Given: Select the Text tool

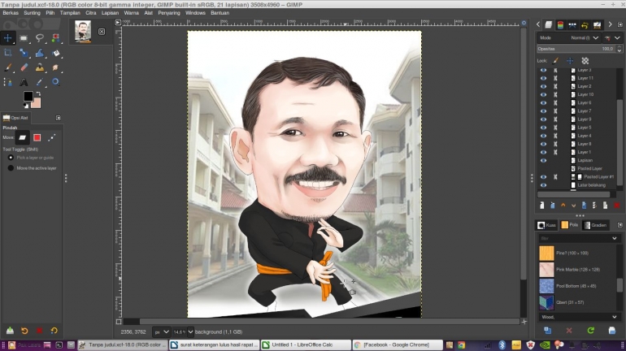Looking at the screenshot, I should 24,82.
